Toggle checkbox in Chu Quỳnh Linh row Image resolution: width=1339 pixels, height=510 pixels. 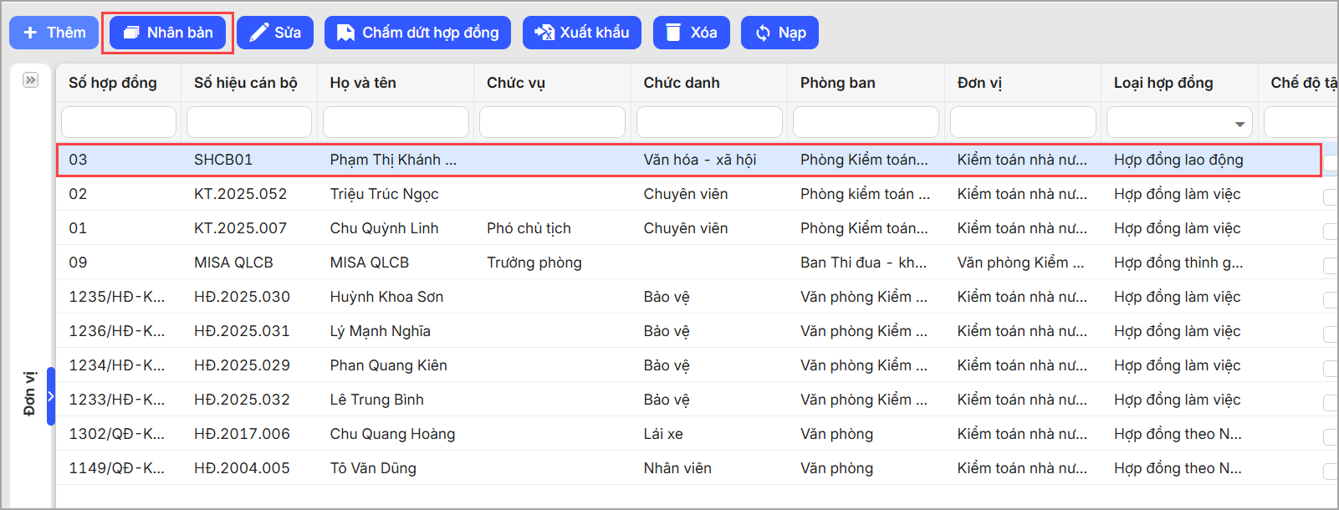[x=1330, y=232]
